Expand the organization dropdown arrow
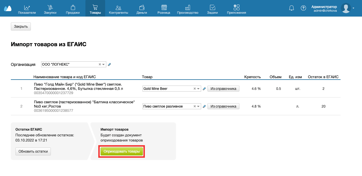Viewport: 362px width, 176px height. pyautogui.click(x=103, y=64)
